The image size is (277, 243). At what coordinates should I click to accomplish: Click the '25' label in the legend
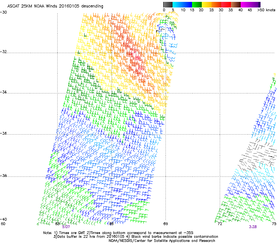(x=211, y=10)
